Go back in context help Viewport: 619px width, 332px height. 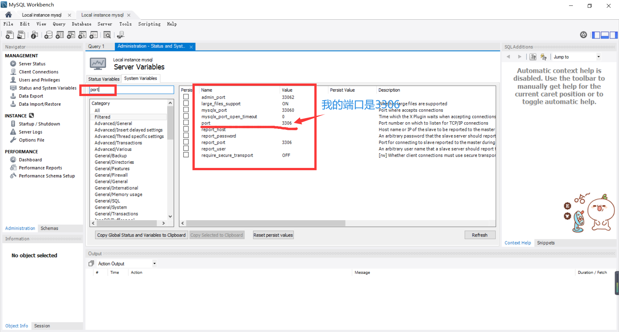pos(508,57)
